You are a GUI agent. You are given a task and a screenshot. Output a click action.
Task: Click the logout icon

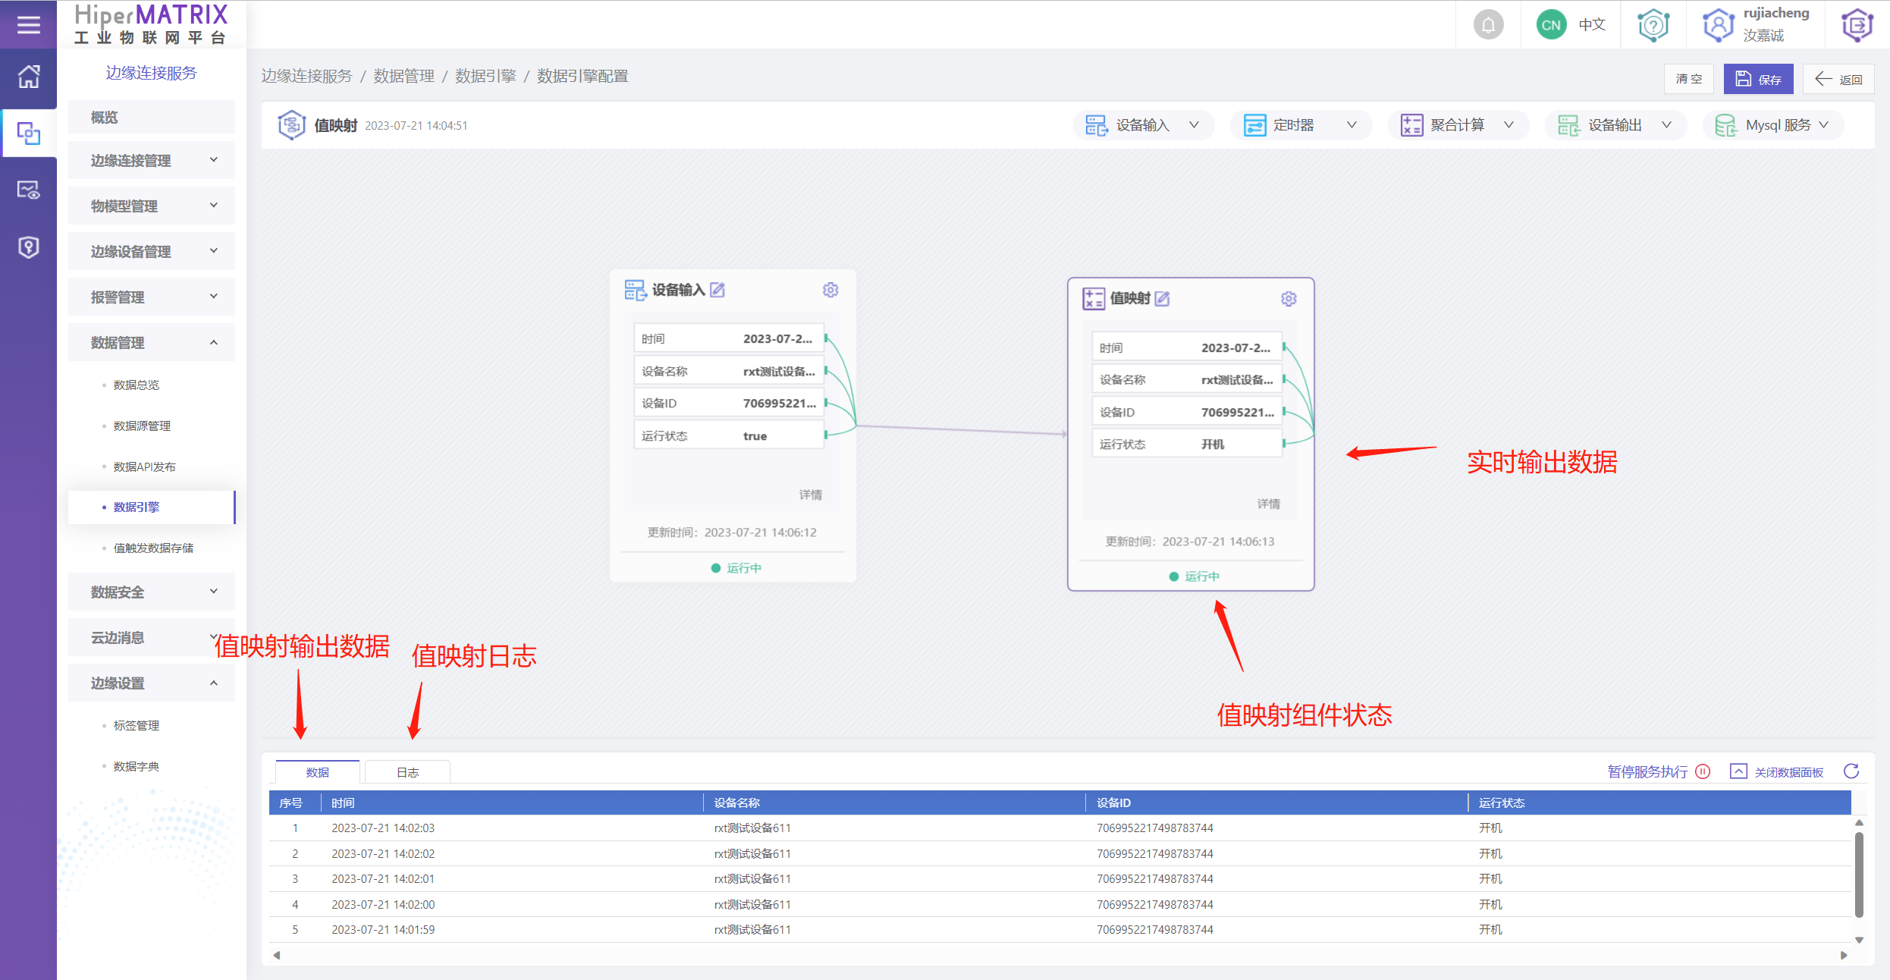pos(1857,25)
